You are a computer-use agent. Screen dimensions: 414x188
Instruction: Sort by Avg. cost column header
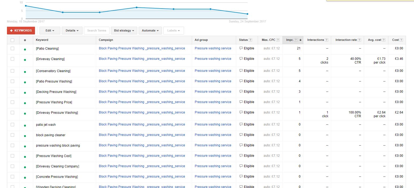[x=374, y=40]
